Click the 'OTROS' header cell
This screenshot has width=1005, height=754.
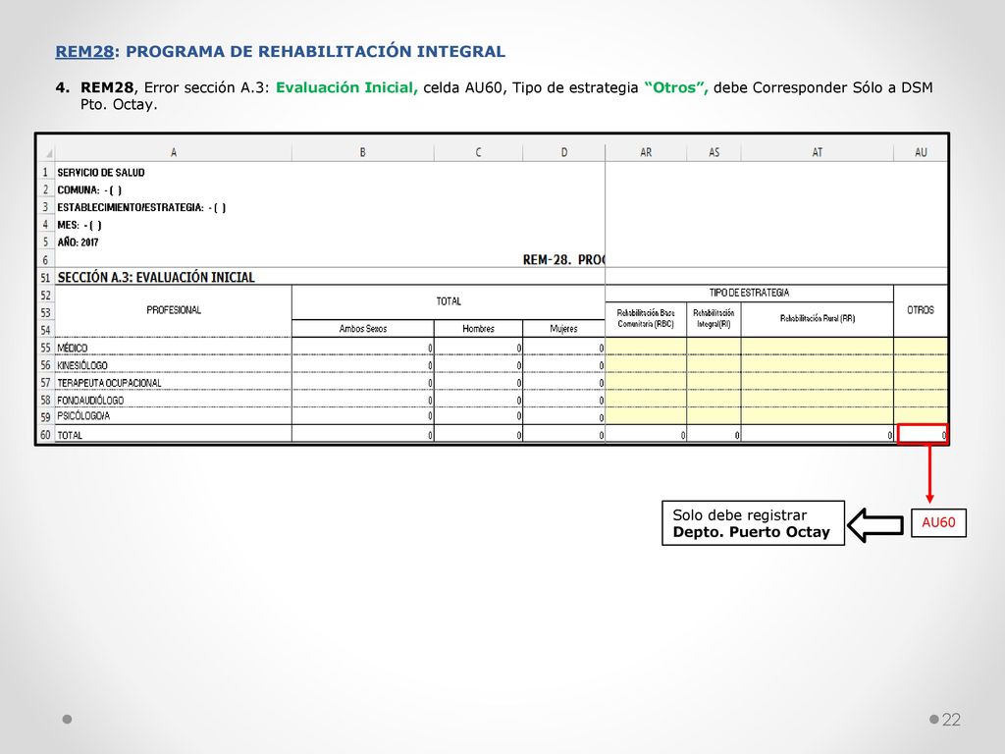click(x=921, y=310)
